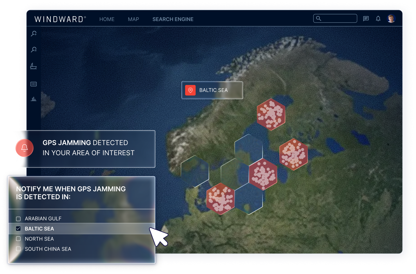Click the Windward logo
Image resolution: width=416 pixels, height=274 pixels.
point(60,19)
